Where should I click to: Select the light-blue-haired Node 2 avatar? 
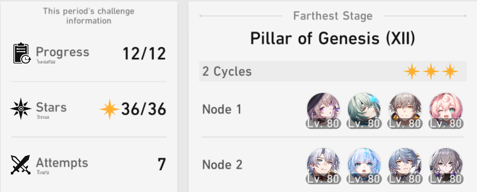364,166
